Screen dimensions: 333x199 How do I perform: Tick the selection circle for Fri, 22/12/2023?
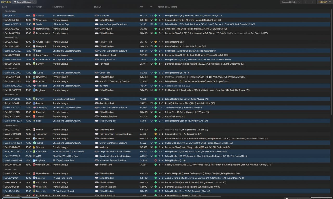click(x=3, y=156)
